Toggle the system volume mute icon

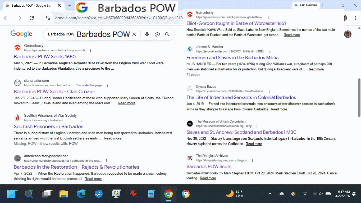tap(321, 194)
